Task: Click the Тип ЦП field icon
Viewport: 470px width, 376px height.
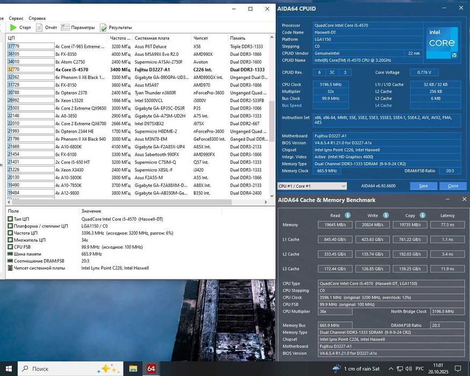Action: (x=10, y=219)
